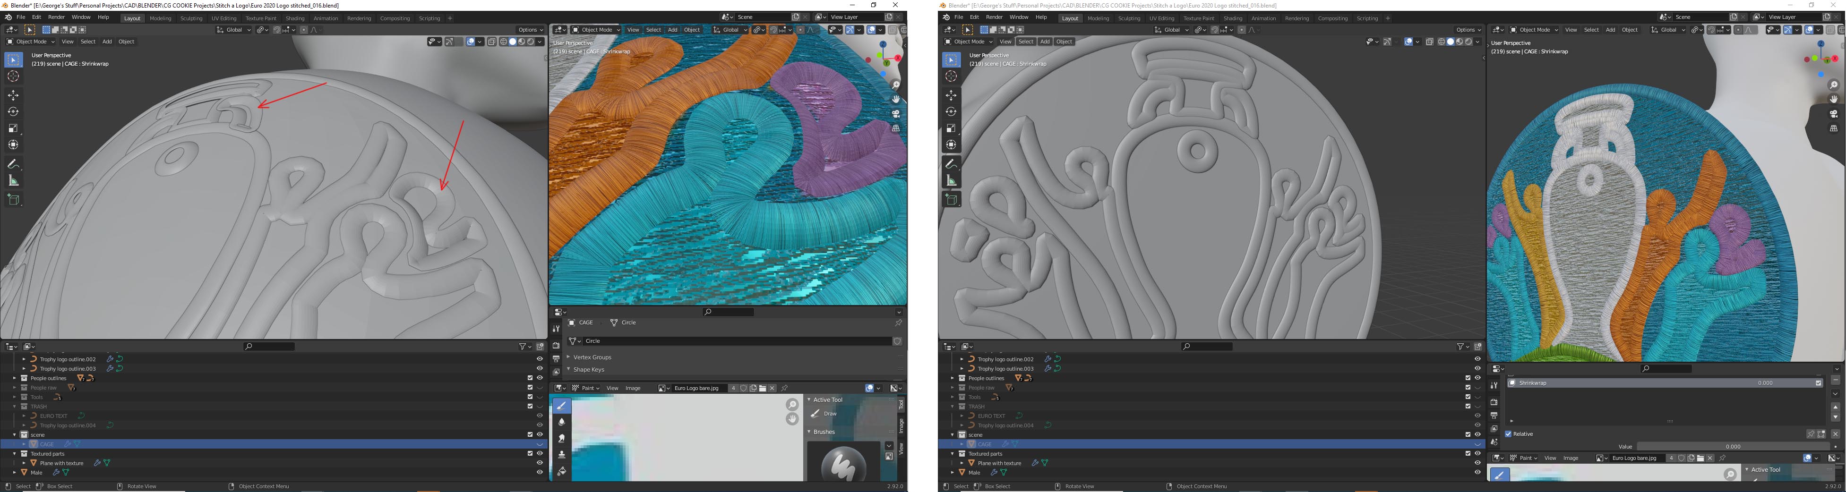
Task: Uncheck the Tools collection checkbox in right window
Action: click(x=1468, y=397)
